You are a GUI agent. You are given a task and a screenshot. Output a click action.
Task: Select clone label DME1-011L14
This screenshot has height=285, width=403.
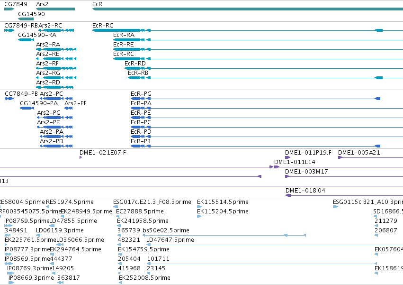295,163
